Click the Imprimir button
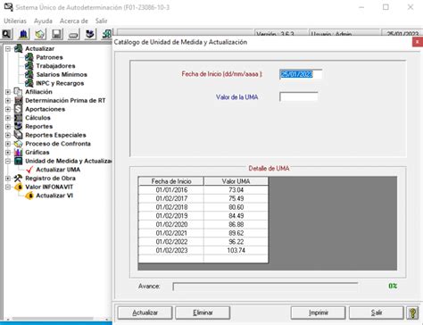Image resolution: width=423 pixels, height=325 pixels. pos(318,312)
